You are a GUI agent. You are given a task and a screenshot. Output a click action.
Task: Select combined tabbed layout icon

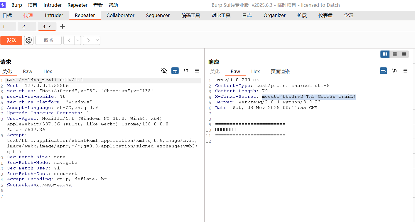[404, 54]
